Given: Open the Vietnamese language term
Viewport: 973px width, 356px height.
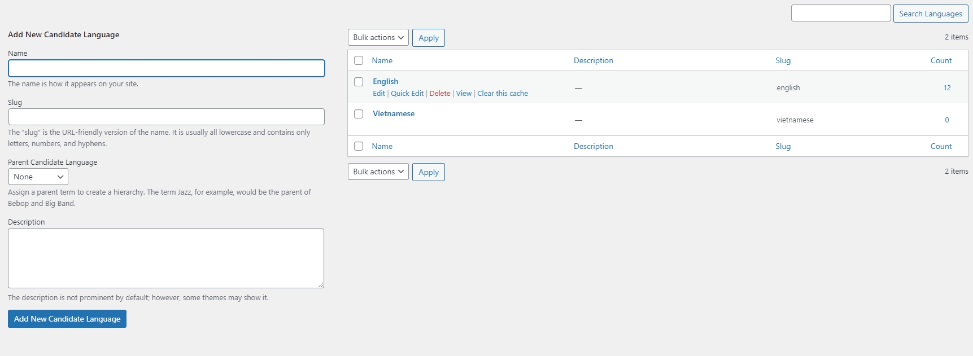Looking at the screenshot, I should [x=394, y=114].
